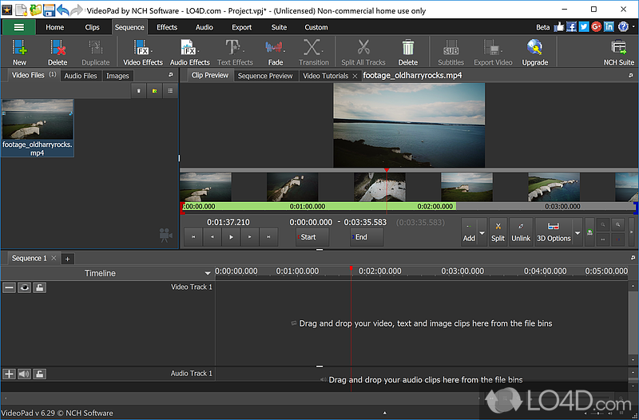Toggle 3D Options glasses button
Image resolution: width=639 pixels, height=420 pixels.
click(x=554, y=232)
